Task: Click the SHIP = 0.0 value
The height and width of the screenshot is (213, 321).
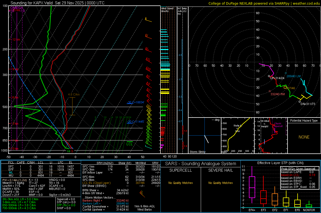Action: (x=64, y=208)
